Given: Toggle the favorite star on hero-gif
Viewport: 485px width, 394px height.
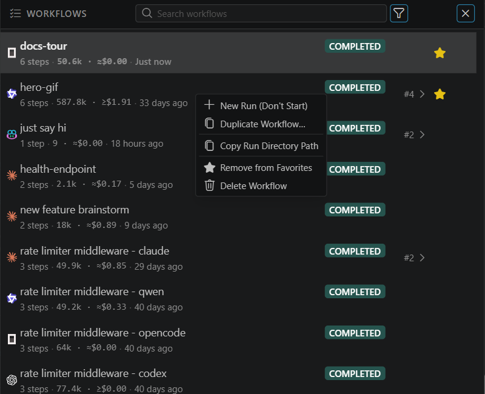Looking at the screenshot, I should (x=440, y=94).
